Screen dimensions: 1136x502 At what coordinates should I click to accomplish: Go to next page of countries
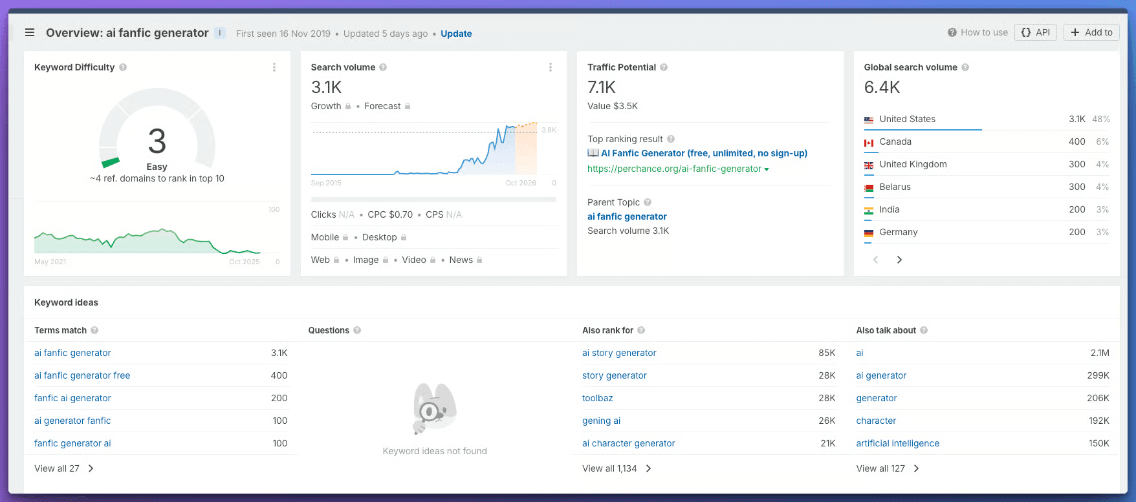coord(899,260)
